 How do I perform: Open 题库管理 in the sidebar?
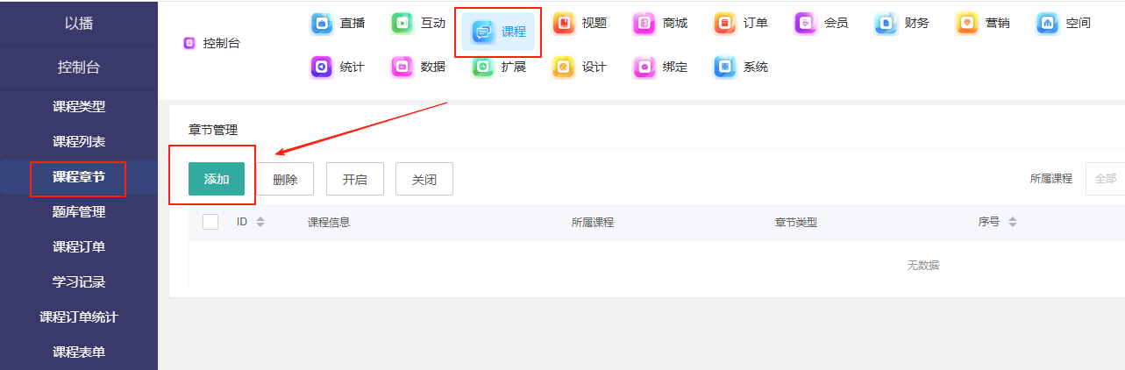pyautogui.click(x=79, y=212)
